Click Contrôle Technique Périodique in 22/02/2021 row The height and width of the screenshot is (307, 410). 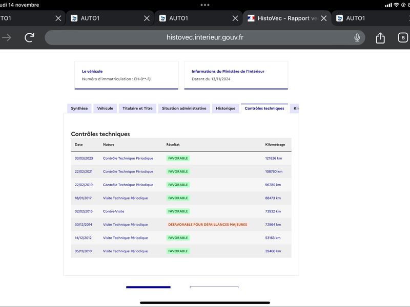click(x=128, y=171)
